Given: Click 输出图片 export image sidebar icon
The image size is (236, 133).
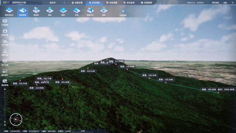Looking at the screenshot, I should (x=5, y=72).
